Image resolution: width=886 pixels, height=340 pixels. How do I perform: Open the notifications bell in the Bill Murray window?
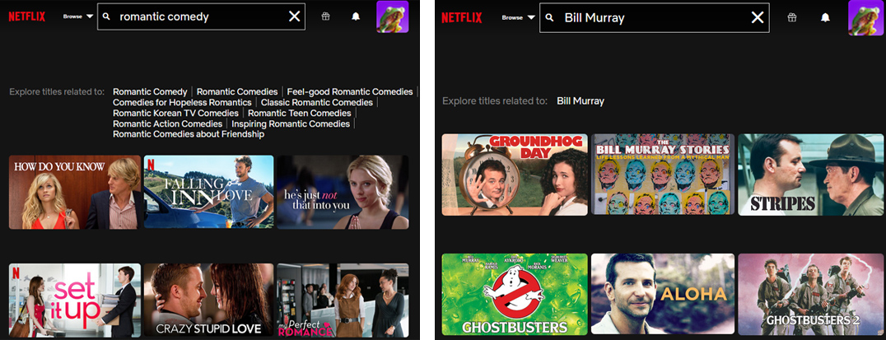click(x=826, y=17)
